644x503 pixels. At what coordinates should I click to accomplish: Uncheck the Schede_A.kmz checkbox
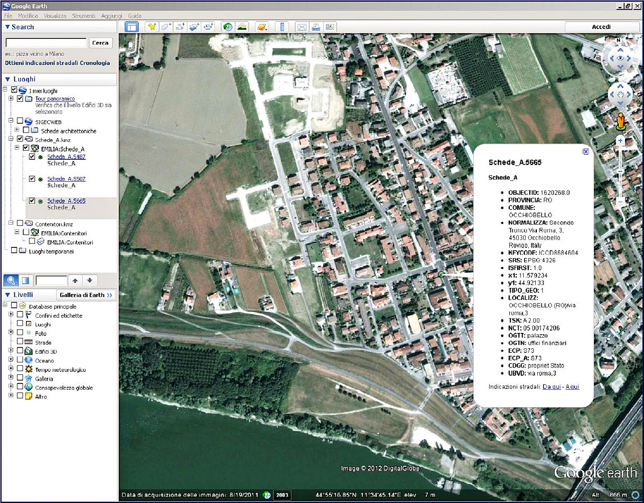point(20,139)
